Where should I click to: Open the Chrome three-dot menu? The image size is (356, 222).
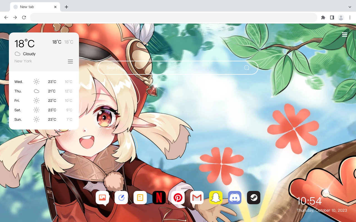[x=350, y=17]
